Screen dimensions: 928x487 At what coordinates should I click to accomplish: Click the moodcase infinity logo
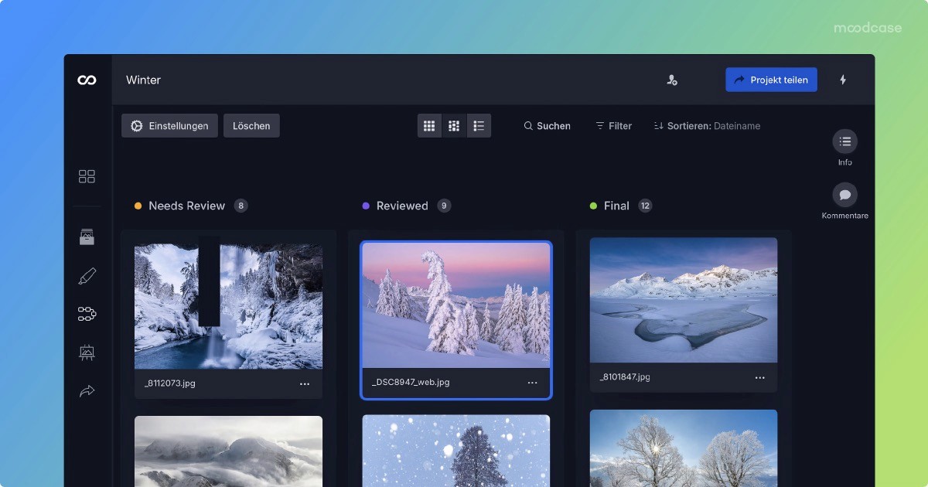(87, 80)
